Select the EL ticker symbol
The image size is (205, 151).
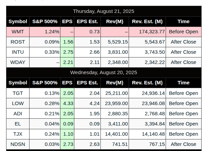coord(18,124)
